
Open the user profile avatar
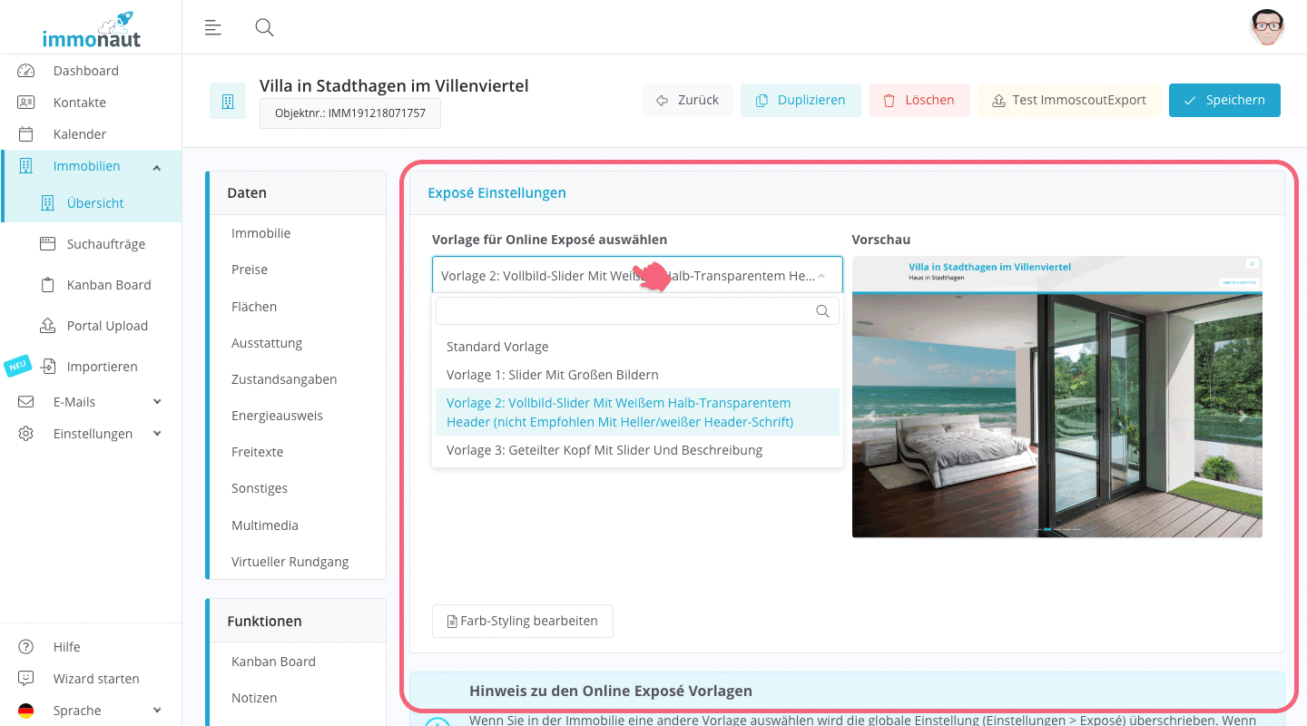pos(1267,27)
